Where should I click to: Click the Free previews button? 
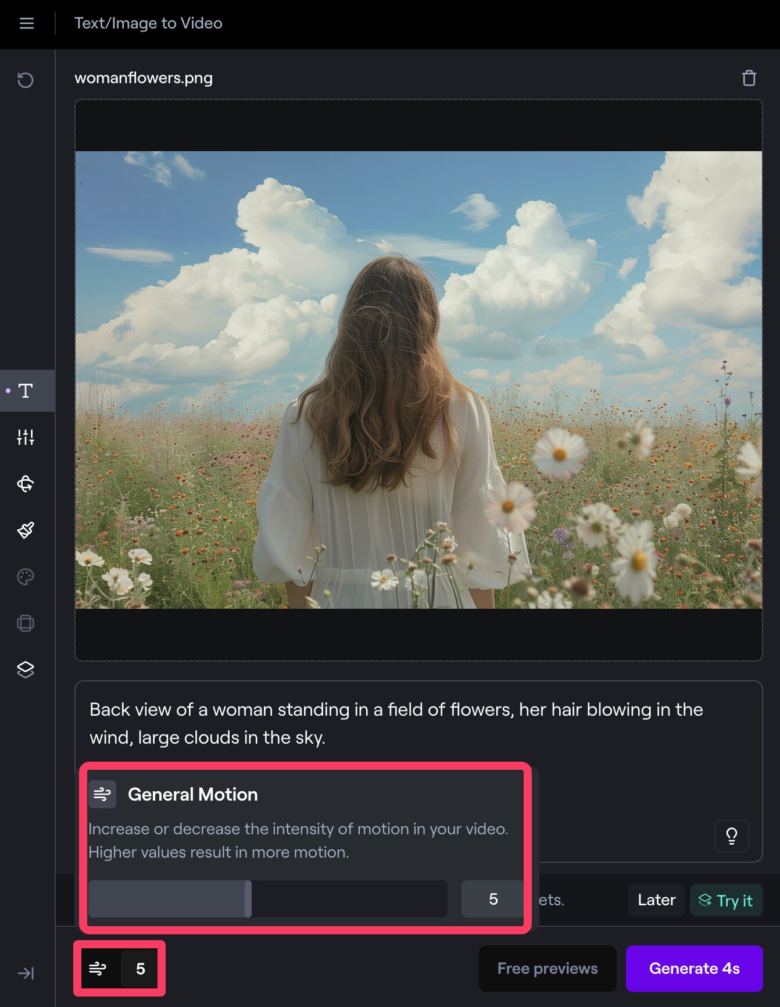(x=547, y=969)
